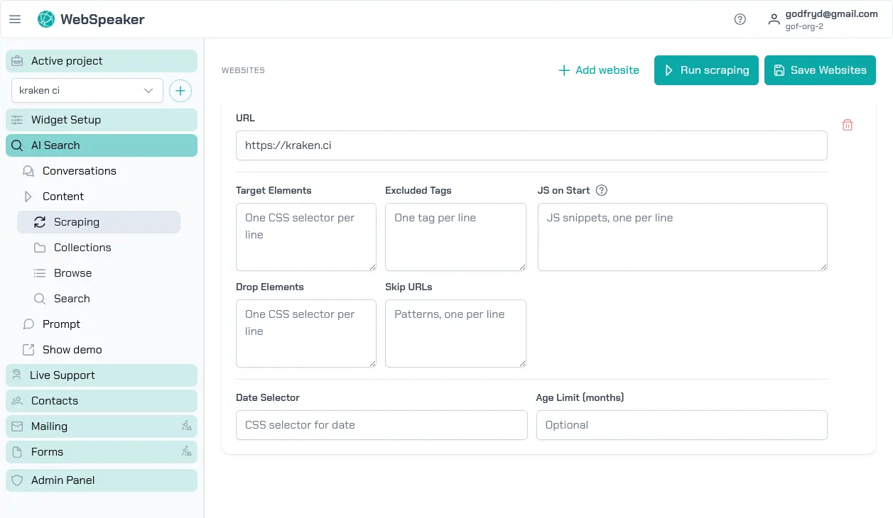Select the Search icon in the sidebar
Viewport: 893px width, 518px height.
tap(72, 298)
